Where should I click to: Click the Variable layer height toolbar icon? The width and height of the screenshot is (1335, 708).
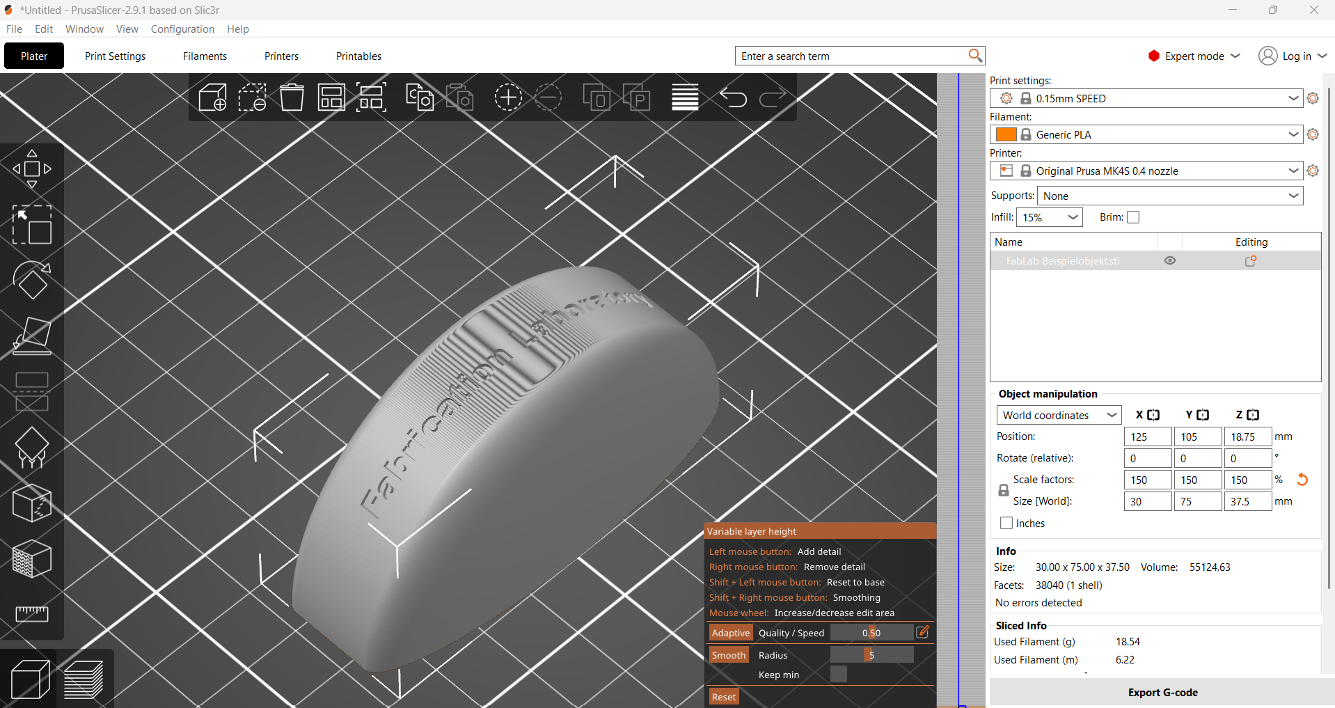click(x=685, y=97)
